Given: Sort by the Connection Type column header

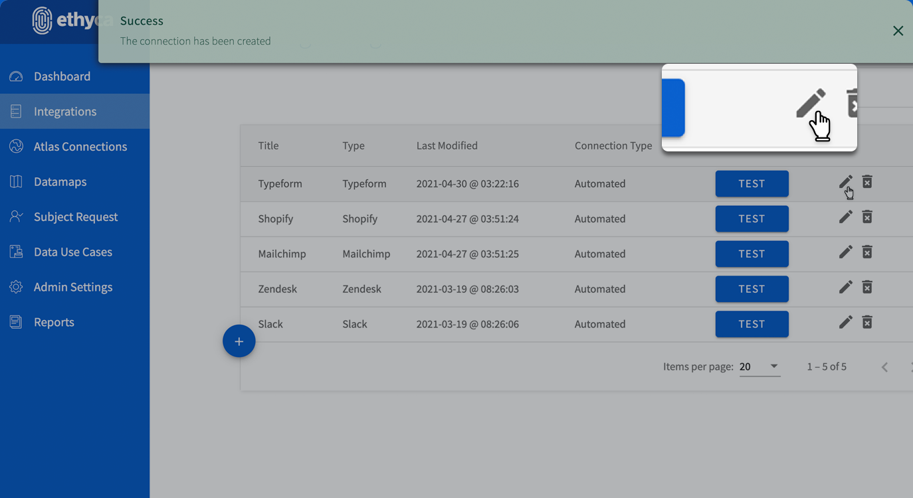Looking at the screenshot, I should [x=613, y=146].
